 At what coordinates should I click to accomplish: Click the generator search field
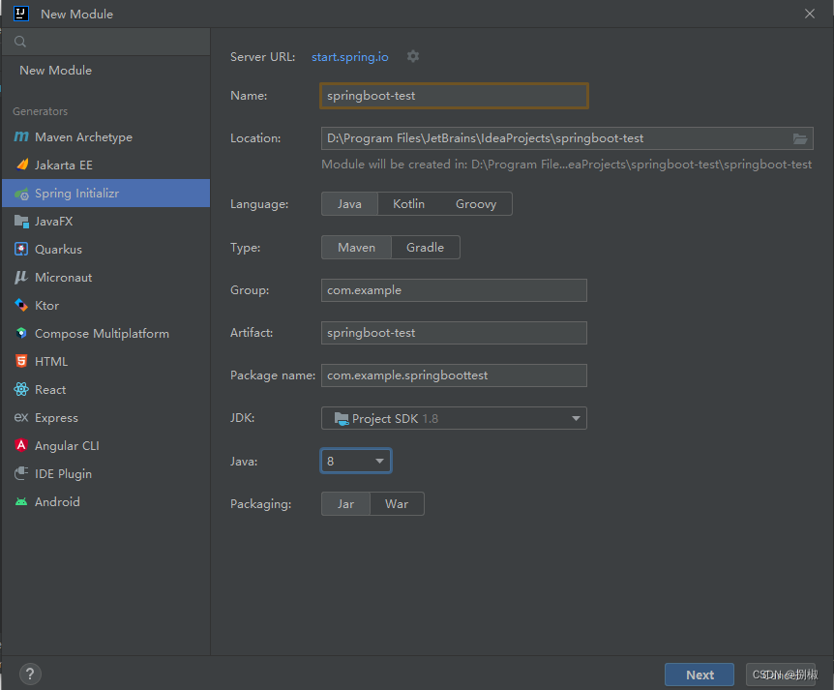coord(105,42)
